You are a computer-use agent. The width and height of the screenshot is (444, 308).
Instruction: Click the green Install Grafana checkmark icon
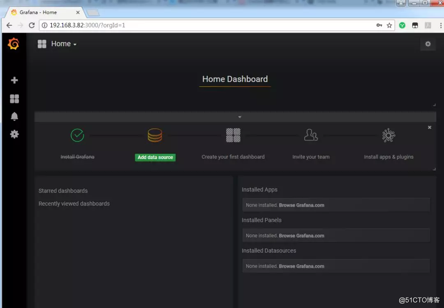[77, 135]
